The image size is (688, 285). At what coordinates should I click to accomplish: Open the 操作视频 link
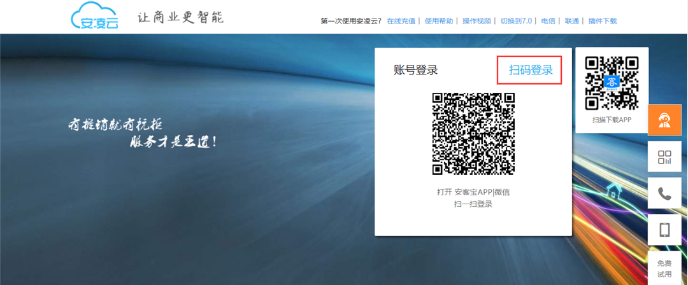pyautogui.click(x=477, y=20)
